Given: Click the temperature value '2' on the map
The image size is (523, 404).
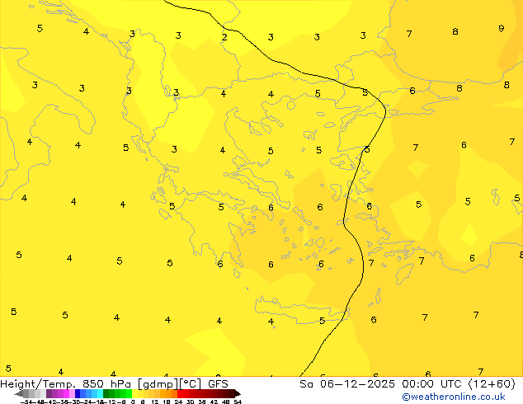Looking at the screenshot, I should 224,37.
